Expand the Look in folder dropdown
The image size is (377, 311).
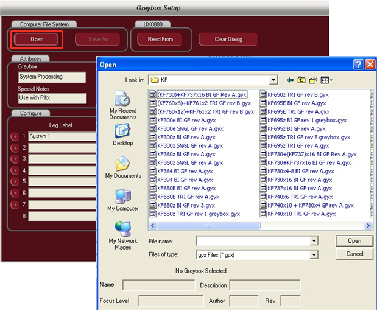(273, 80)
